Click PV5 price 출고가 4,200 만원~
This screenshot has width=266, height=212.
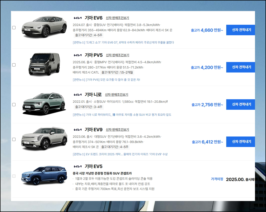(x=207, y=67)
